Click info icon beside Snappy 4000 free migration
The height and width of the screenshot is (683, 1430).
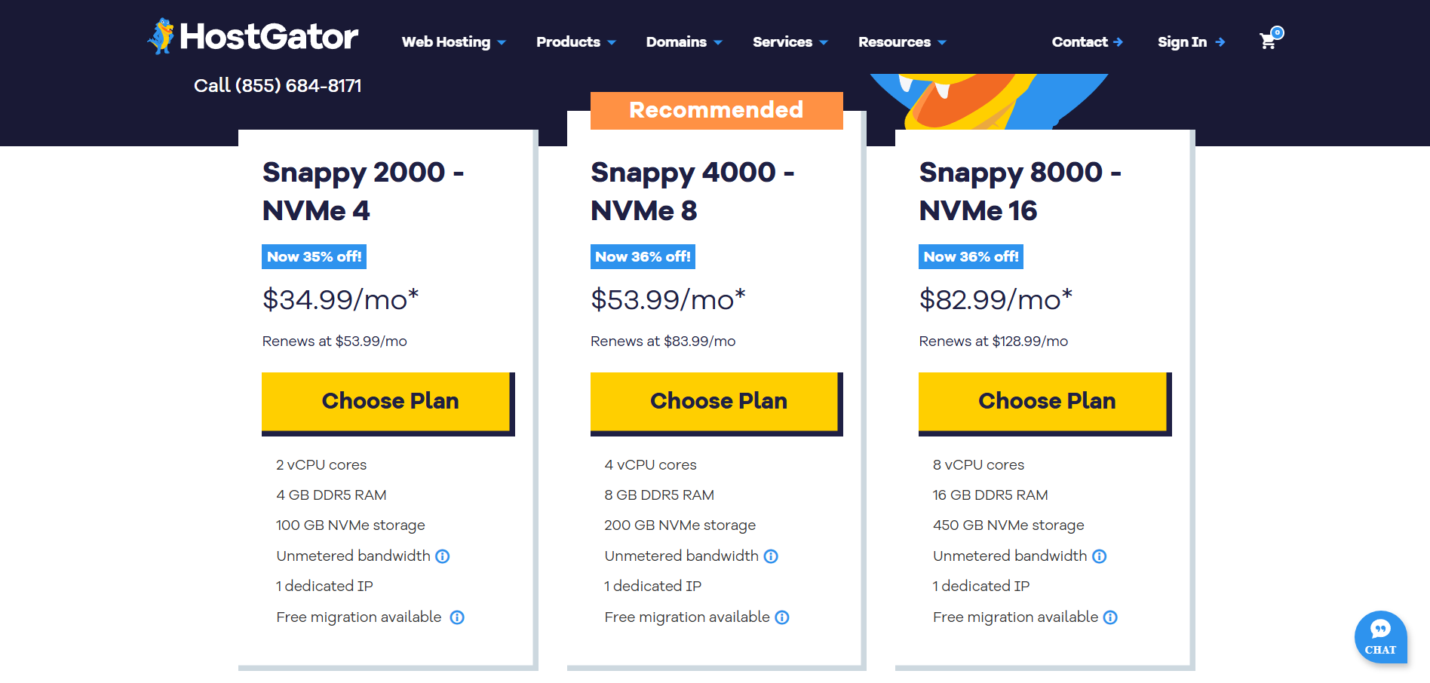(x=782, y=617)
